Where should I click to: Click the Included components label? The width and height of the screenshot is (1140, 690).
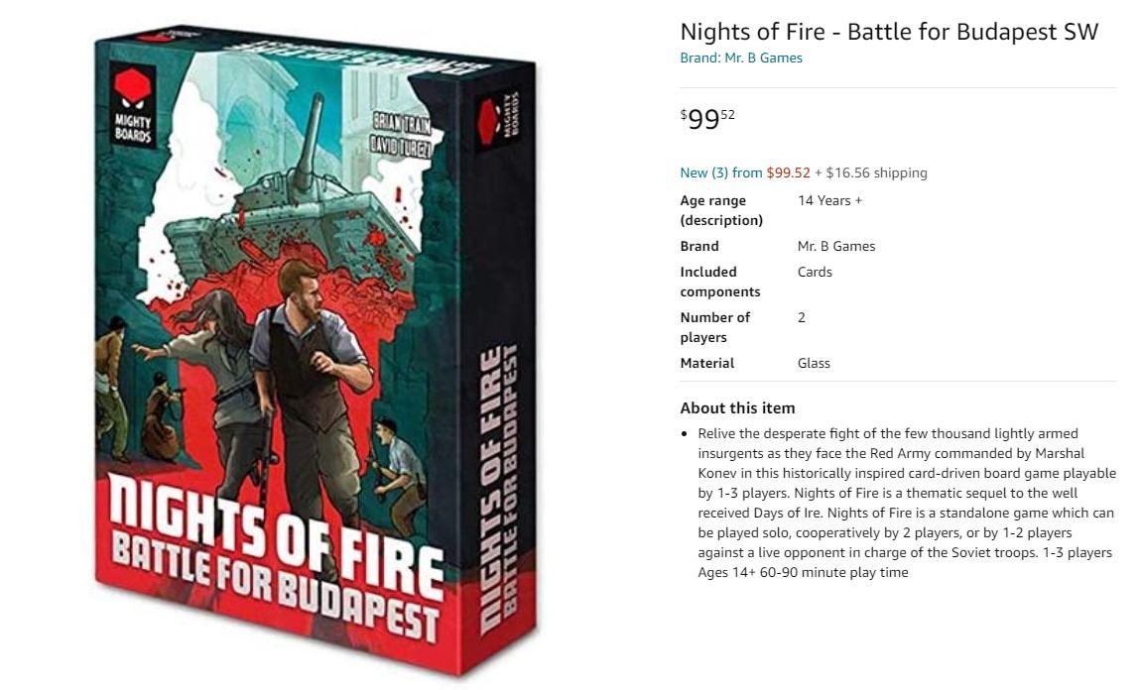click(x=720, y=282)
